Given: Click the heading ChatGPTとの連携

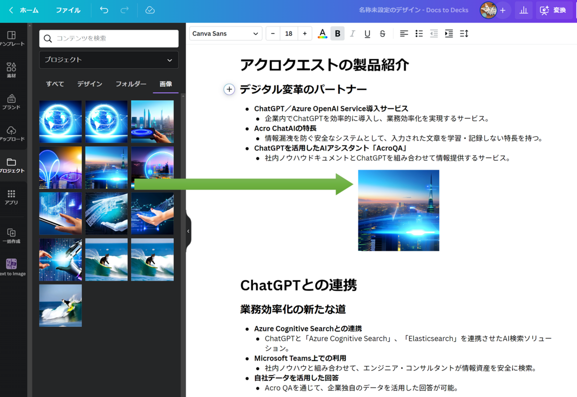Looking at the screenshot, I should click(x=298, y=285).
